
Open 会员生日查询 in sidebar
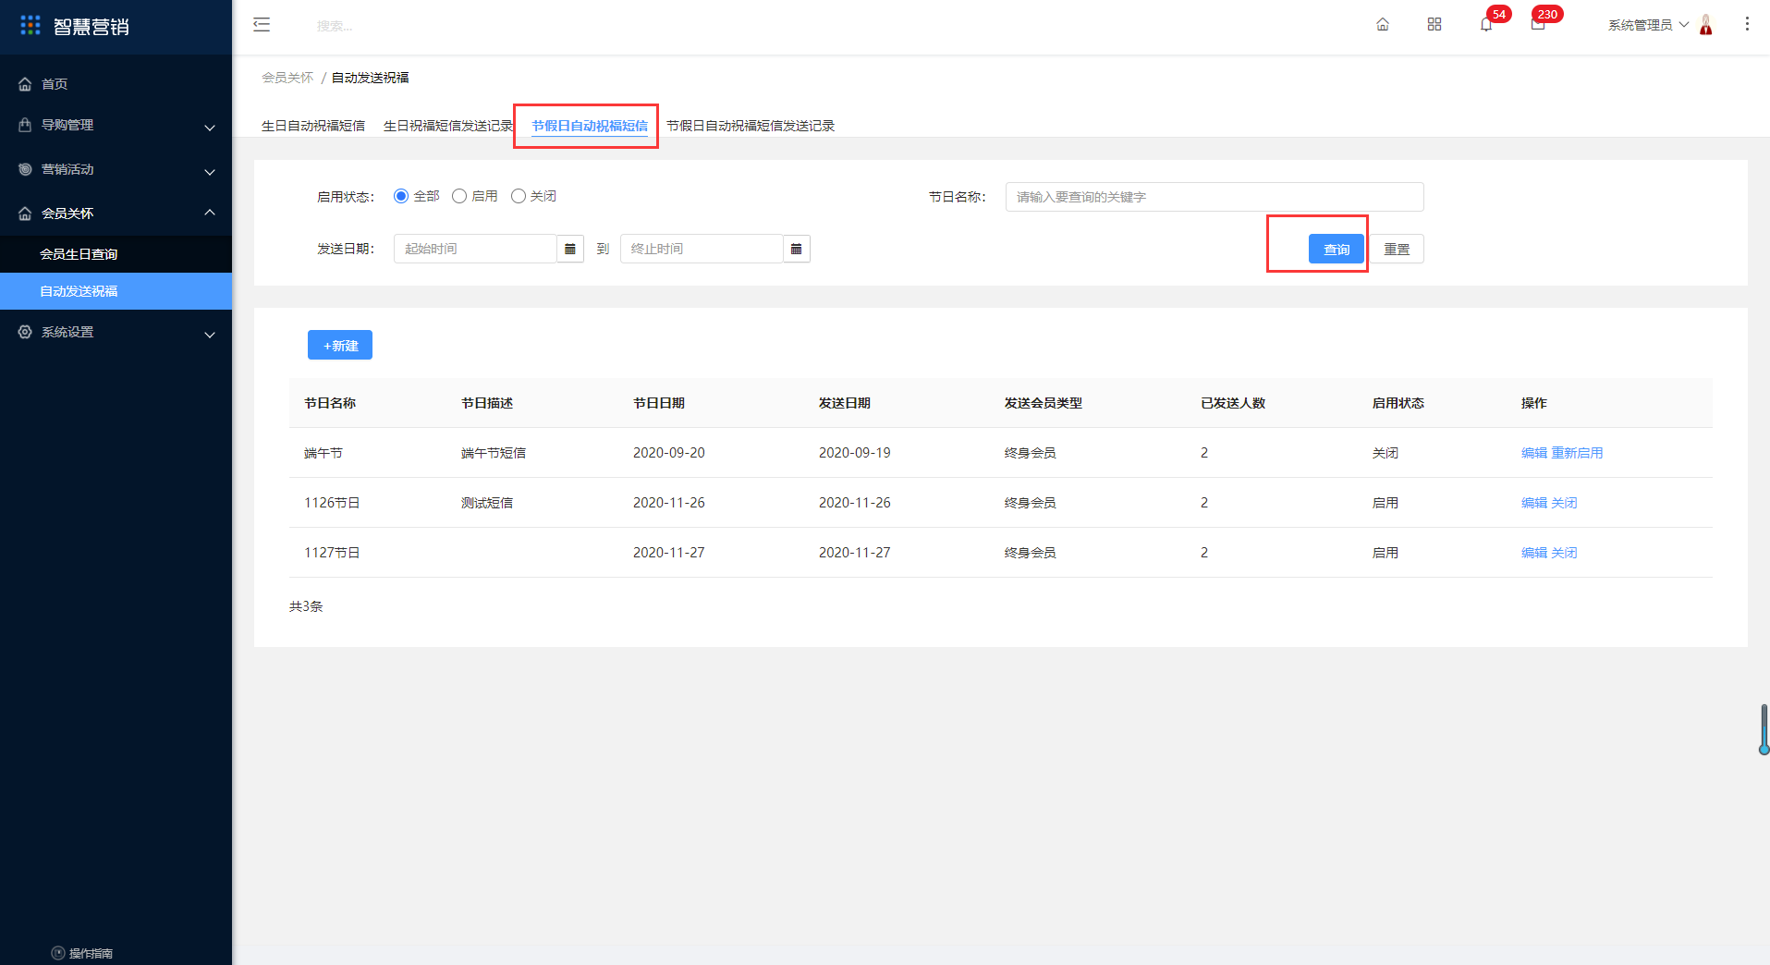[116, 254]
